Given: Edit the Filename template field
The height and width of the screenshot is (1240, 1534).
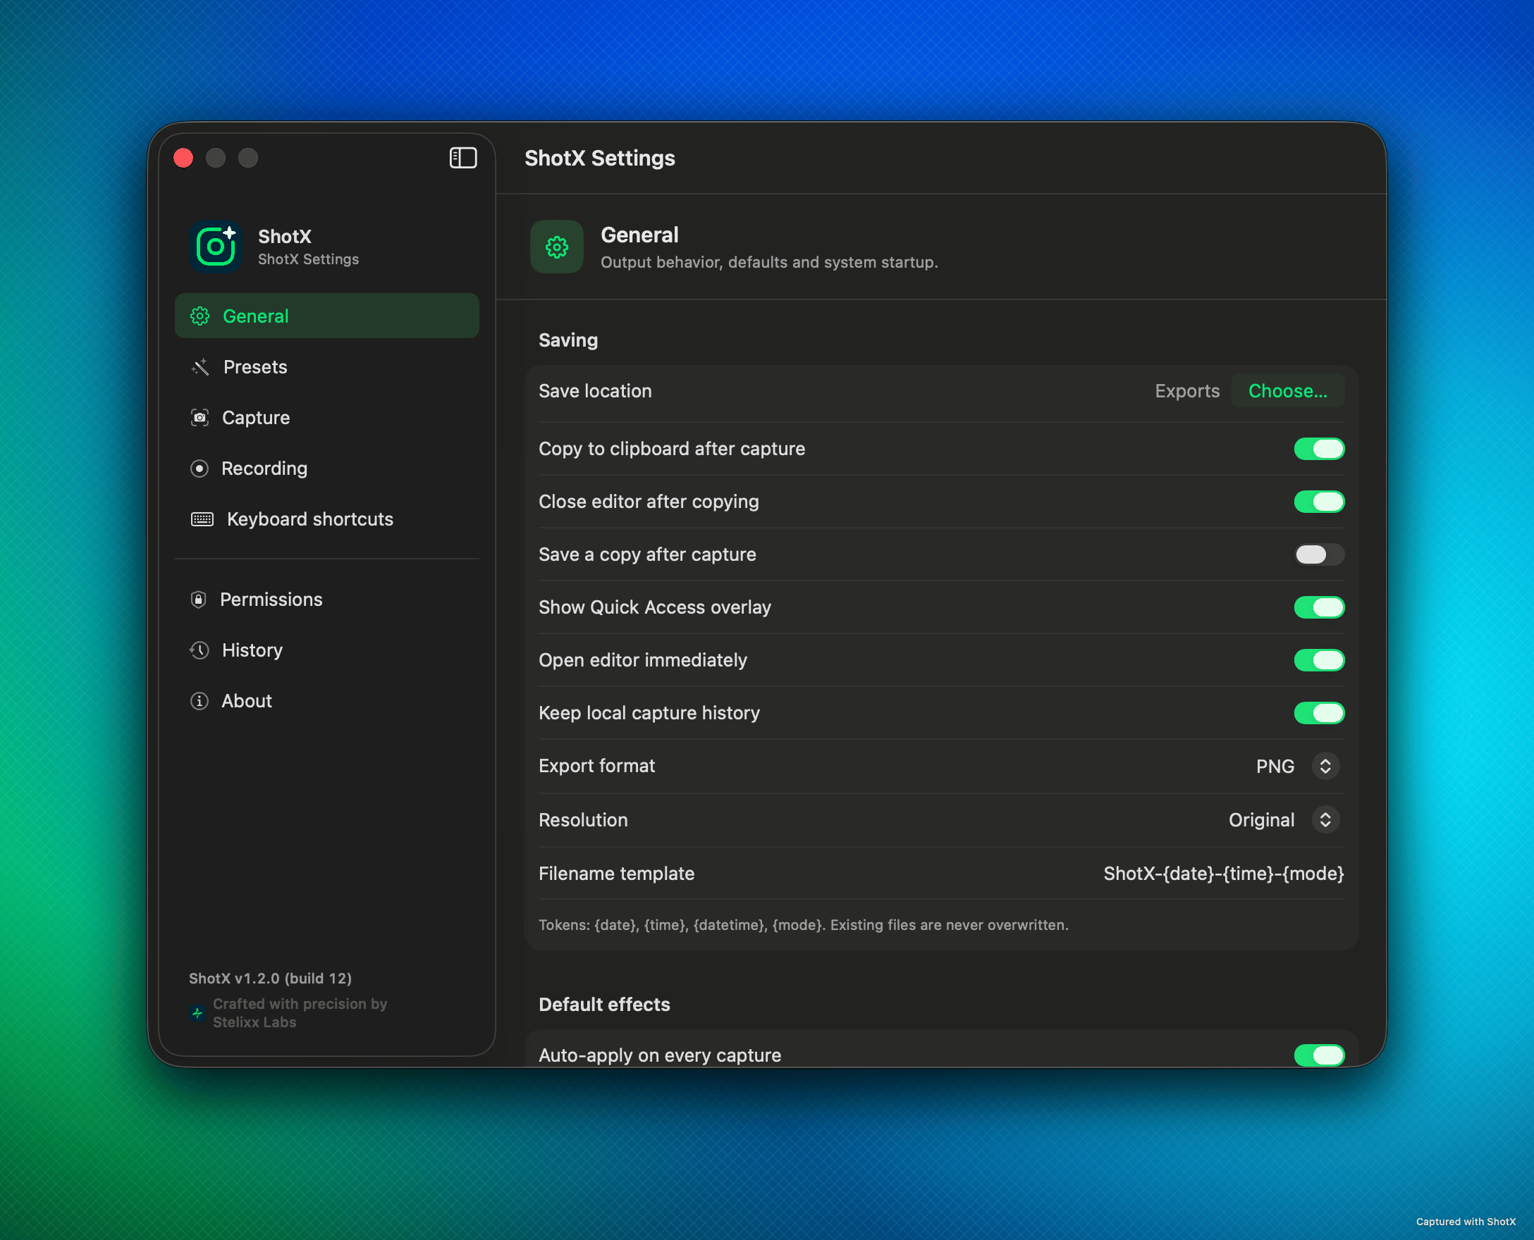Looking at the screenshot, I should coord(1223,874).
